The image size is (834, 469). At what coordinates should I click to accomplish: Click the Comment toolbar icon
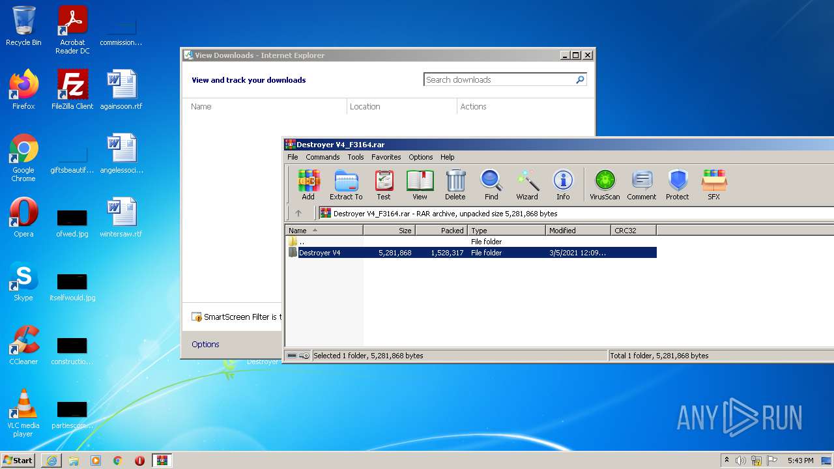(642, 185)
